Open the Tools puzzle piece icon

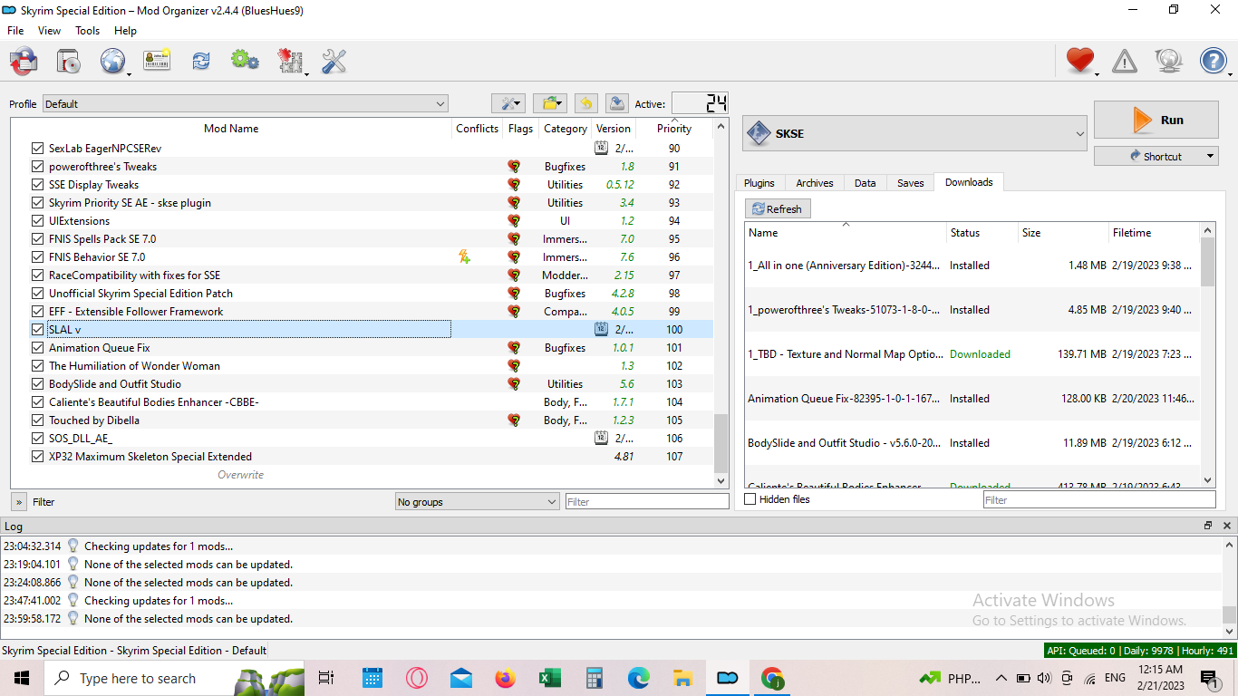290,61
